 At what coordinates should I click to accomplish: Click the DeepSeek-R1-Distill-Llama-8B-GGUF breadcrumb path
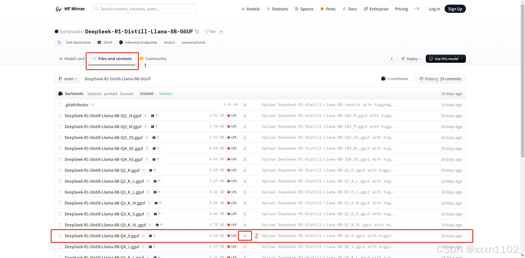coord(118,79)
